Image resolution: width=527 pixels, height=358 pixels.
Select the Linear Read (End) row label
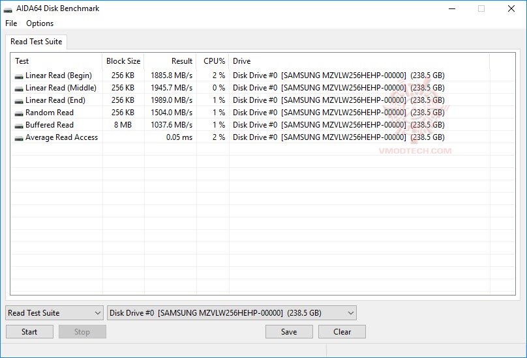pyautogui.click(x=55, y=100)
